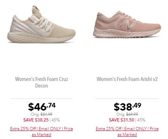Click the Women's Fresh Foam Cruz Decon title
Screen dimensions: 168x139
point(42,82)
